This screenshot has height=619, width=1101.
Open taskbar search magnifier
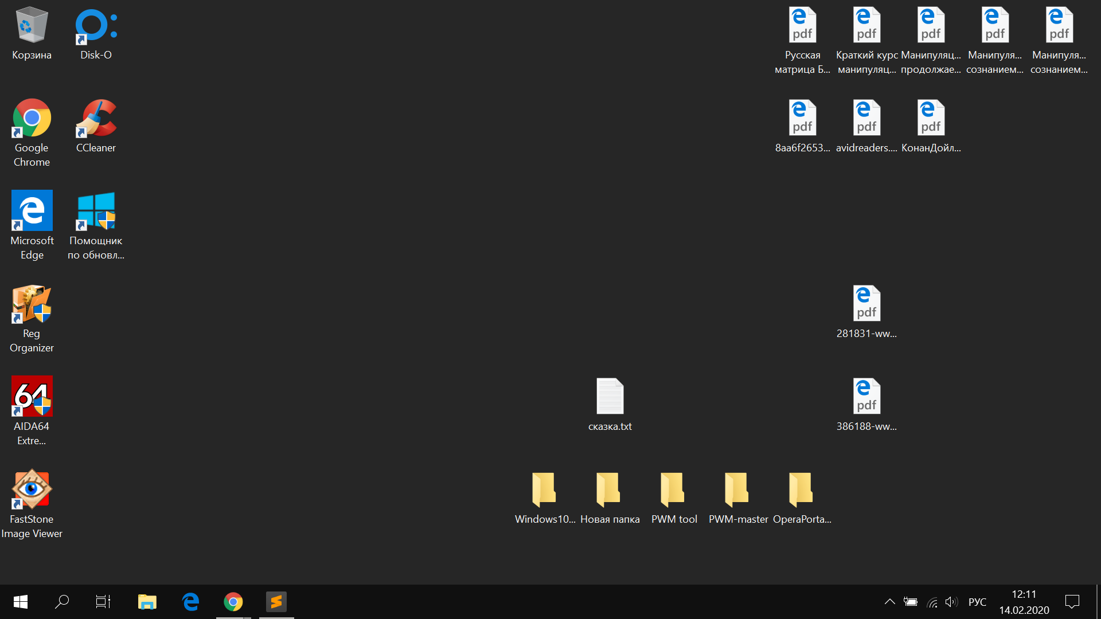[x=62, y=602]
